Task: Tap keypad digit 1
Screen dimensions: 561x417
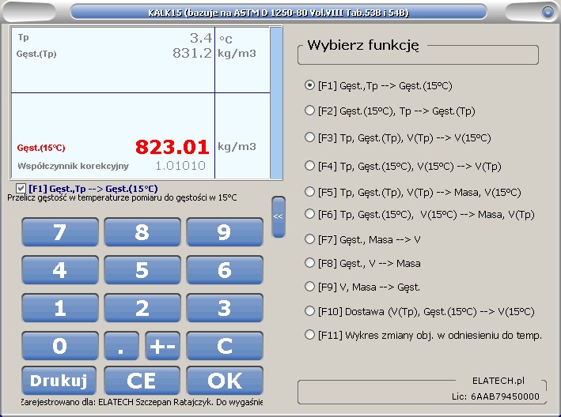Action: click(x=60, y=308)
